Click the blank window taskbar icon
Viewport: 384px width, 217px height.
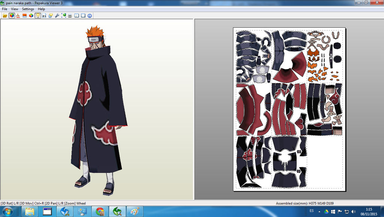click(47, 211)
